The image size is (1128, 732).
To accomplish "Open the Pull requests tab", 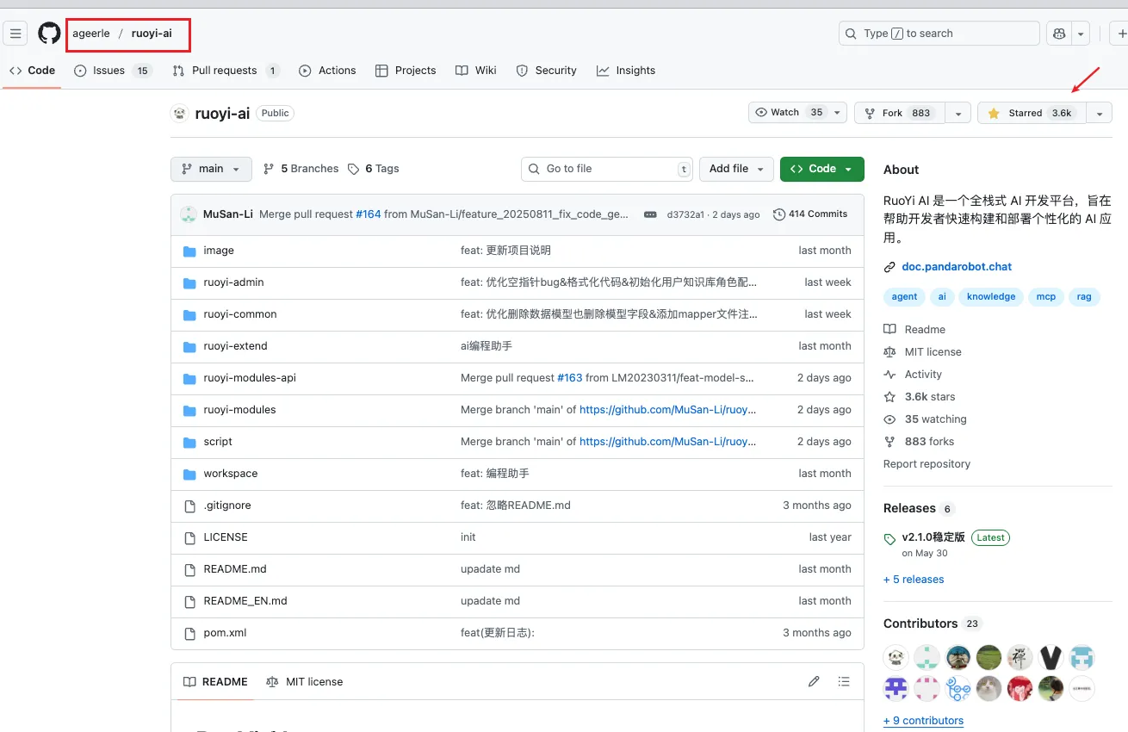I will pyautogui.click(x=226, y=71).
